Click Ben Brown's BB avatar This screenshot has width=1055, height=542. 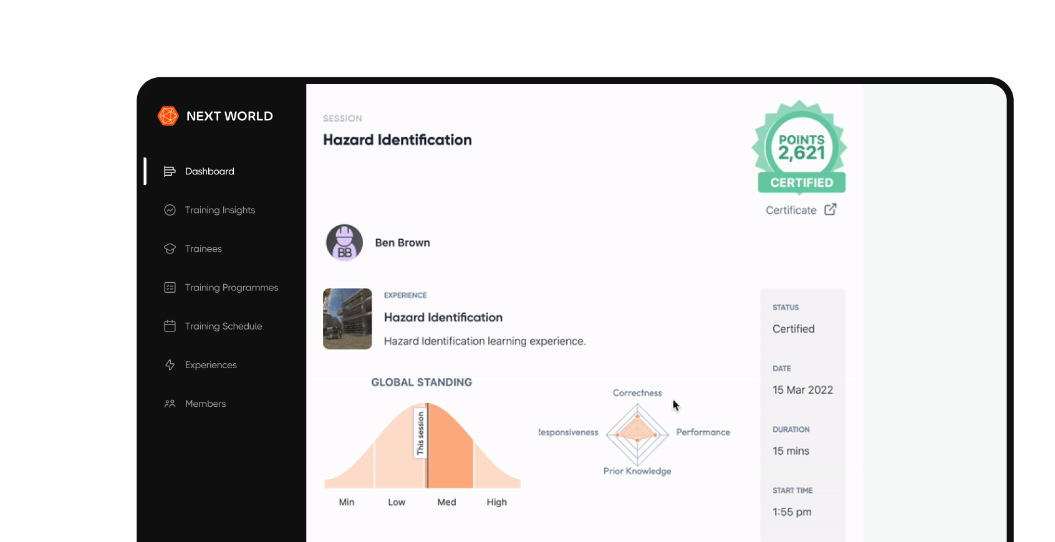pos(344,242)
